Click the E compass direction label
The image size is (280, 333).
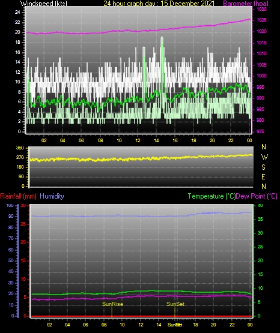(263, 176)
